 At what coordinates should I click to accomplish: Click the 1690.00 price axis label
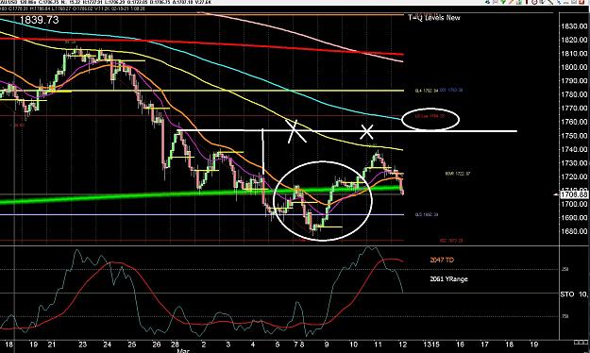click(574, 218)
